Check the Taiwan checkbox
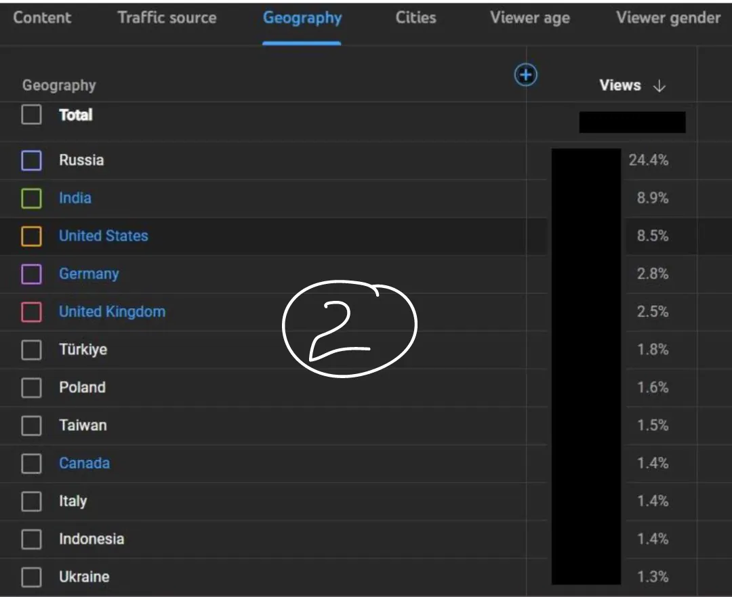Screen dimensions: 732x597 31,426
